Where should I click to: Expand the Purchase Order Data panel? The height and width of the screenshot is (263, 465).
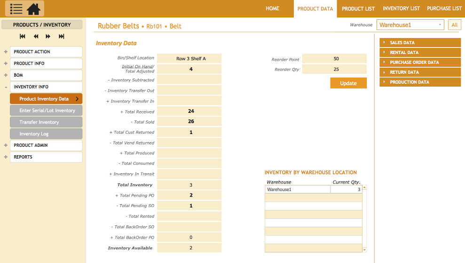(x=420, y=62)
